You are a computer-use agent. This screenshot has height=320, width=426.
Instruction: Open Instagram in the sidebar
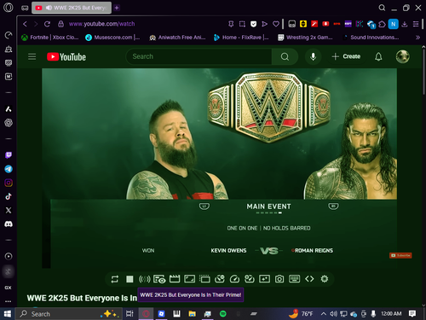point(9,183)
